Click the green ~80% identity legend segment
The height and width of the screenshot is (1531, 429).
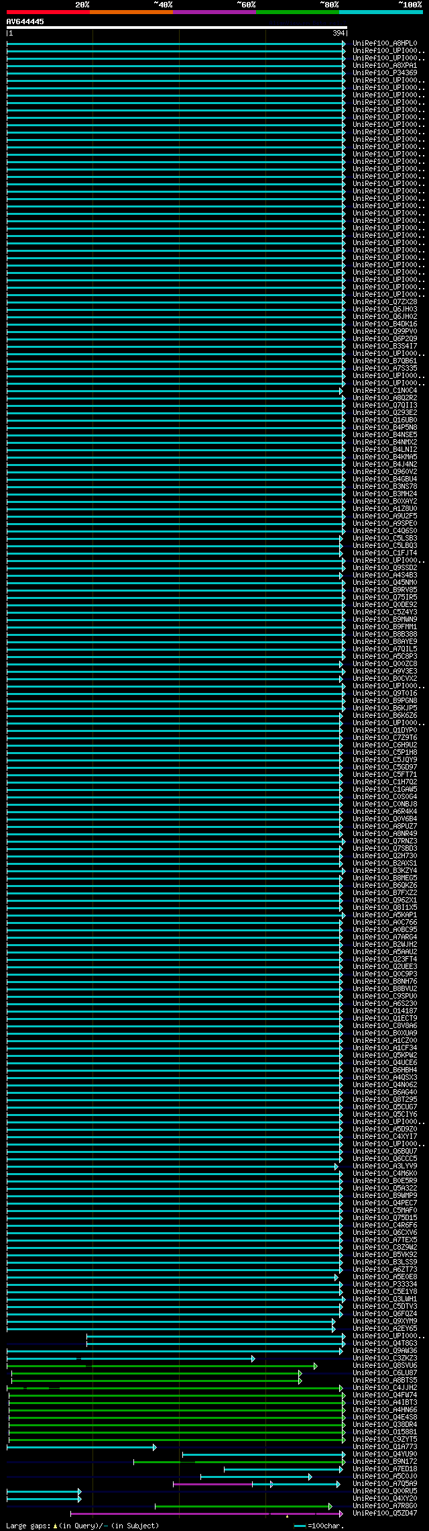pos(298,12)
